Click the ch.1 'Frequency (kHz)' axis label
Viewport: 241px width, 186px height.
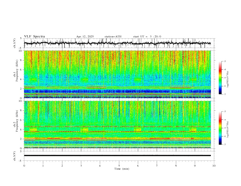pos(17,71)
